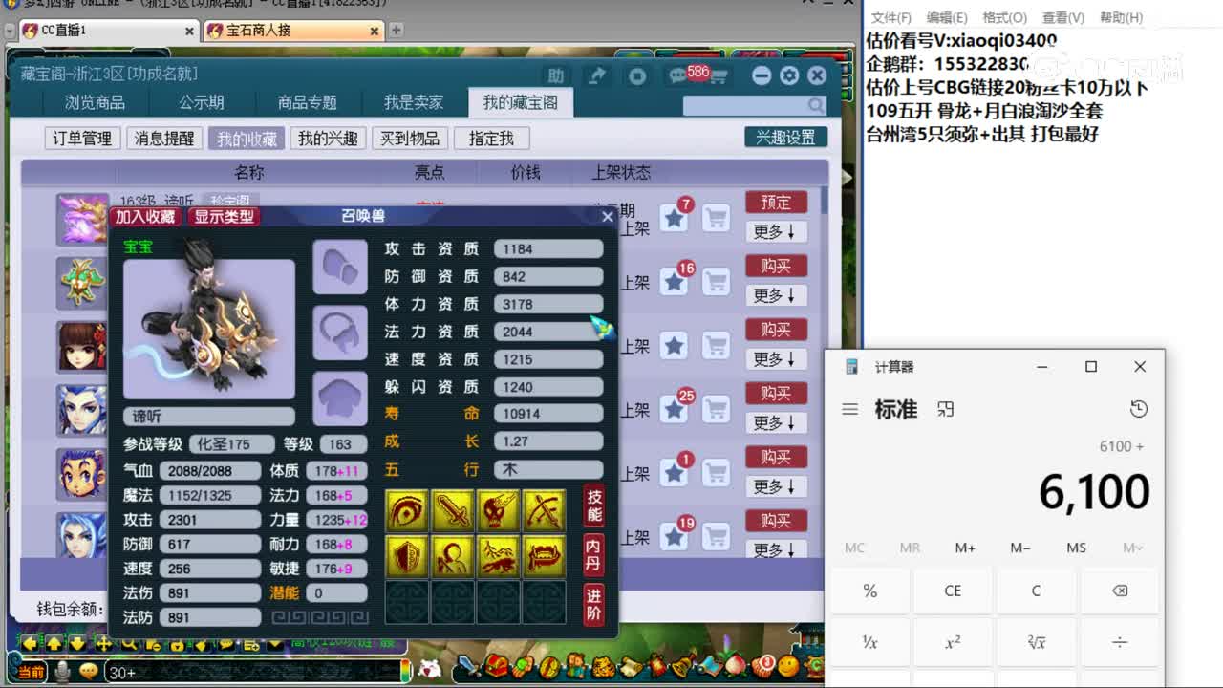The height and width of the screenshot is (688, 1223).
Task: Select the shield pet skill icon
Action: click(406, 555)
